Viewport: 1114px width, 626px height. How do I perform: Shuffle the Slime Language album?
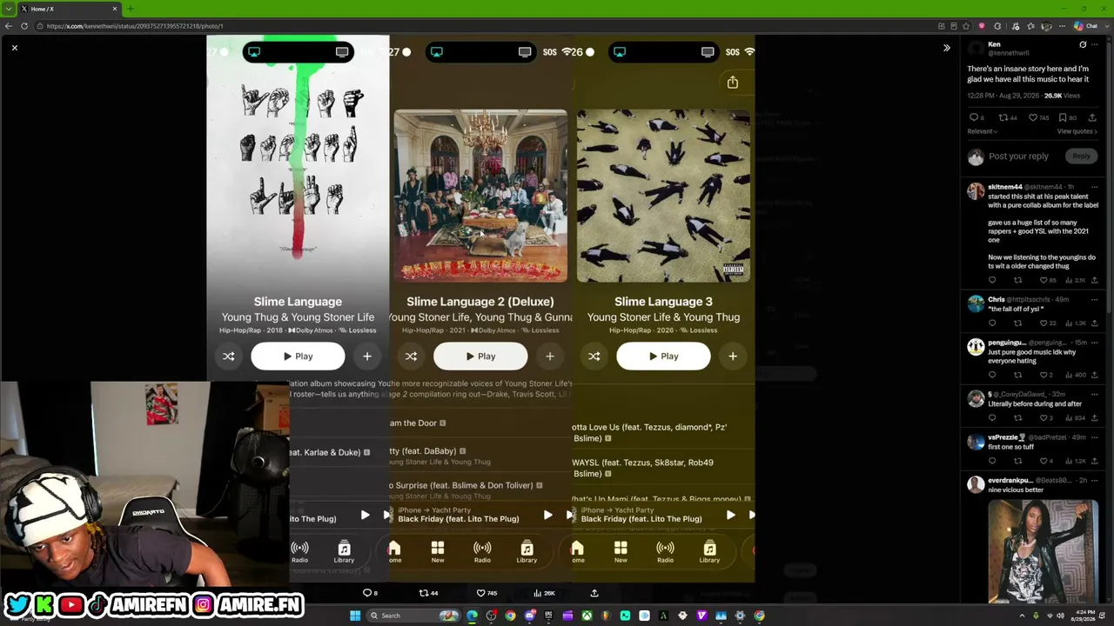pyautogui.click(x=229, y=356)
